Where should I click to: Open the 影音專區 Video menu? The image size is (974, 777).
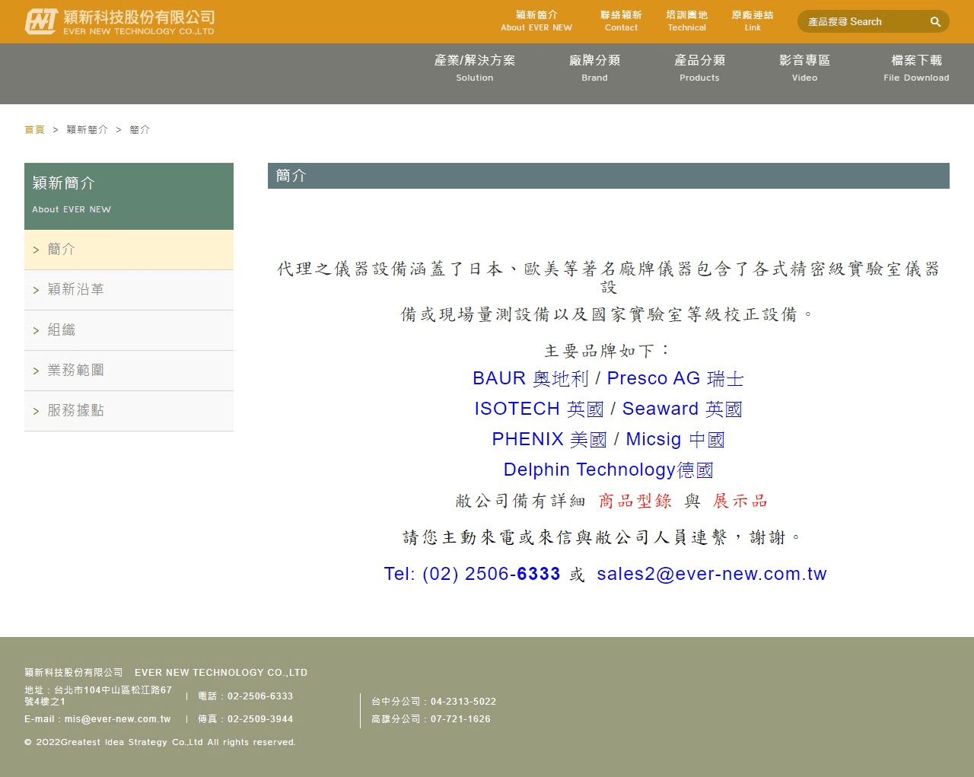click(x=804, y=68)
